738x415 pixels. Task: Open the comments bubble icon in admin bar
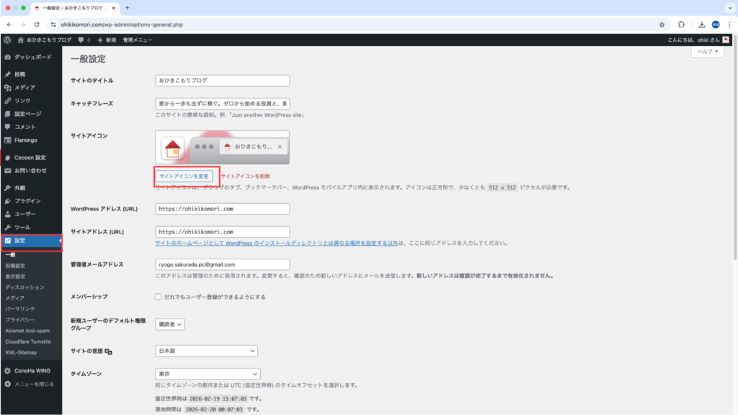pos(81,40)
